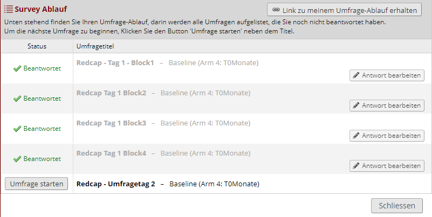Click the green checkmark for Redcap - Tag 1 - Block1
Viewport: 432px width, 217px height.
17,69
